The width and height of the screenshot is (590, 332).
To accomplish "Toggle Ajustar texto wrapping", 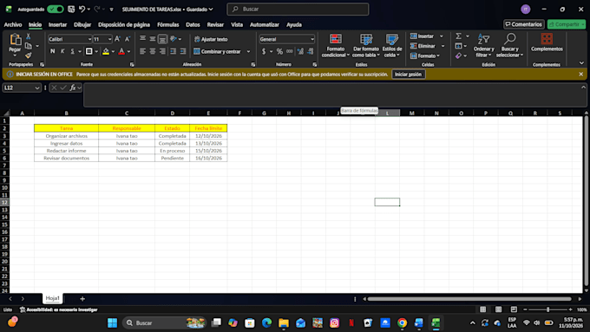I will click(x=211, y=39).
